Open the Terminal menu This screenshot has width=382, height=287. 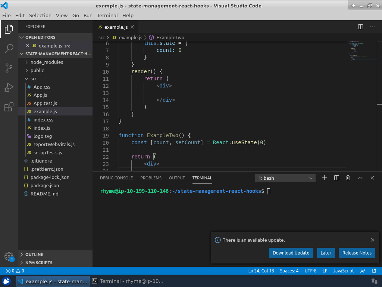click(107, 15)
